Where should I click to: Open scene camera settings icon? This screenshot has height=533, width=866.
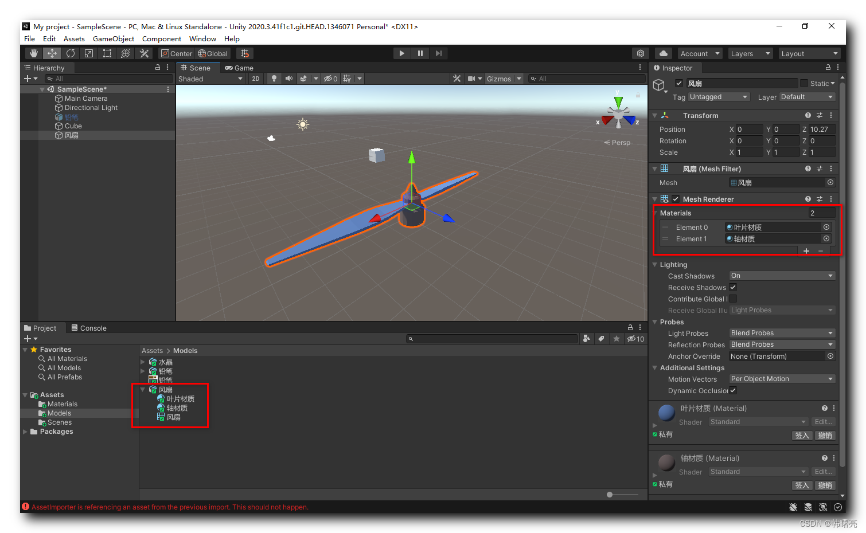471,79
